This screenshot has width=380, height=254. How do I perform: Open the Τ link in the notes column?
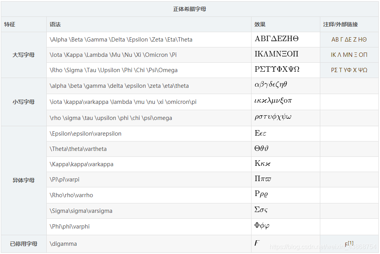point(340,70)
